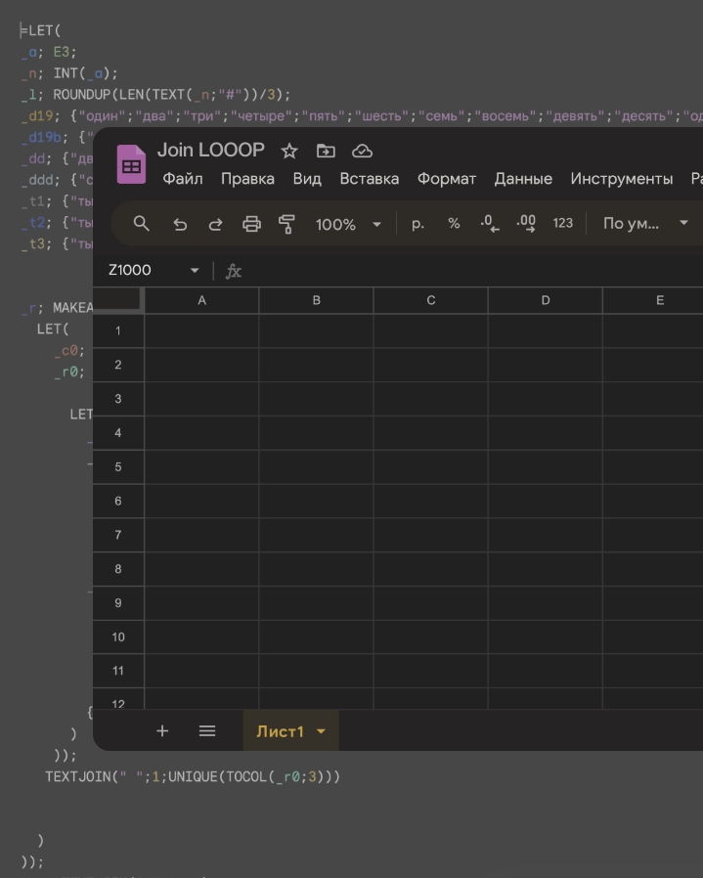Open the search menus magnifier icon

[141, 224]
